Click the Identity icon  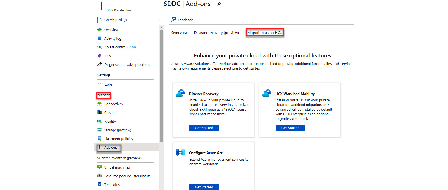[100, 121]
